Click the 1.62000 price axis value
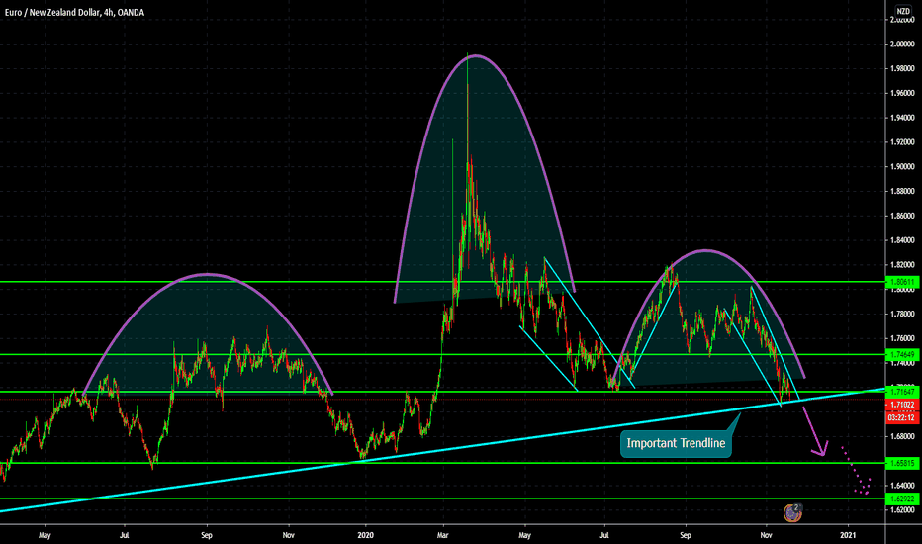This screenshot has width=922, height=544. 902,510
